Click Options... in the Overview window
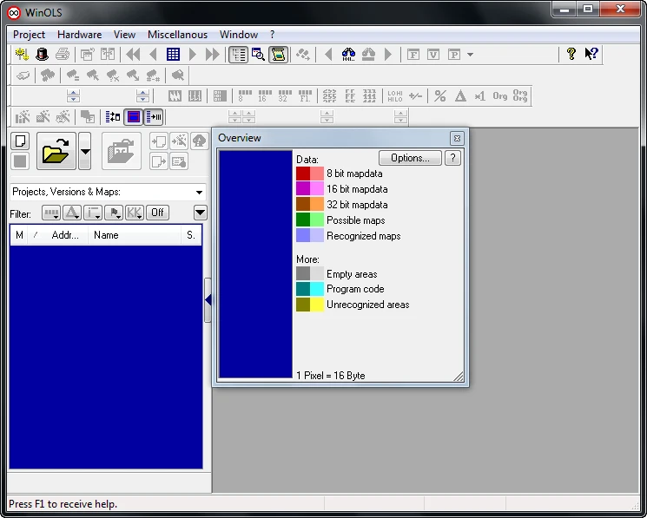Screen dimensions: 647x518 click(x=410, y=158)
